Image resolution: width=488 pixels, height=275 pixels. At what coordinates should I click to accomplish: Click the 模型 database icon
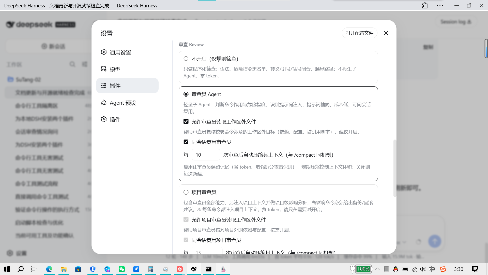click(104, 69)
